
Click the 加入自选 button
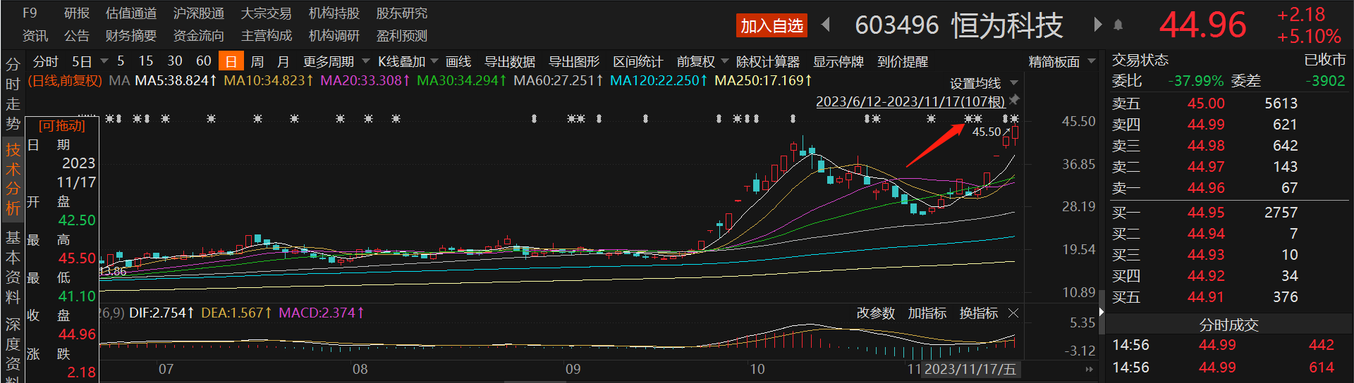click(x=771, y=26)
